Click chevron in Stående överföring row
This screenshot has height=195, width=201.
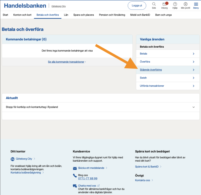tap(194, 70)
